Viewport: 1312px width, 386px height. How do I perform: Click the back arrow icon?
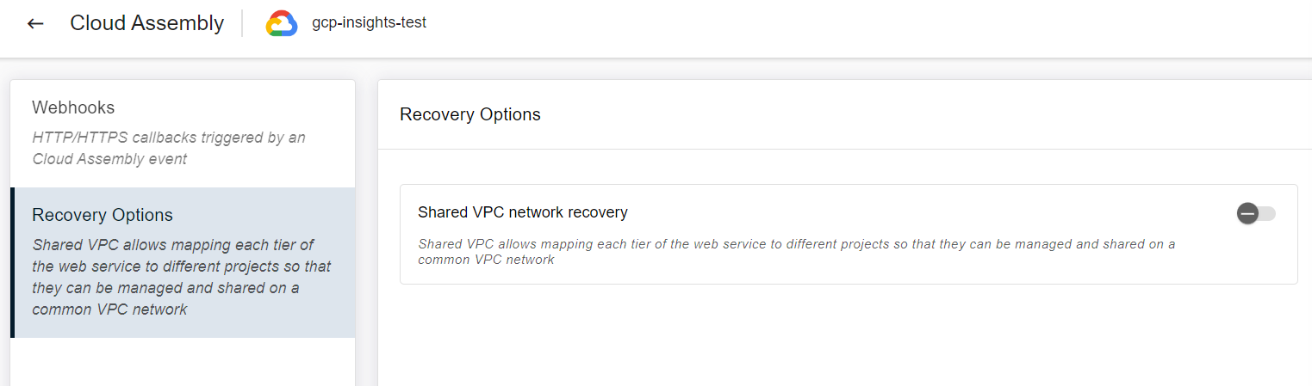[35, 23]
